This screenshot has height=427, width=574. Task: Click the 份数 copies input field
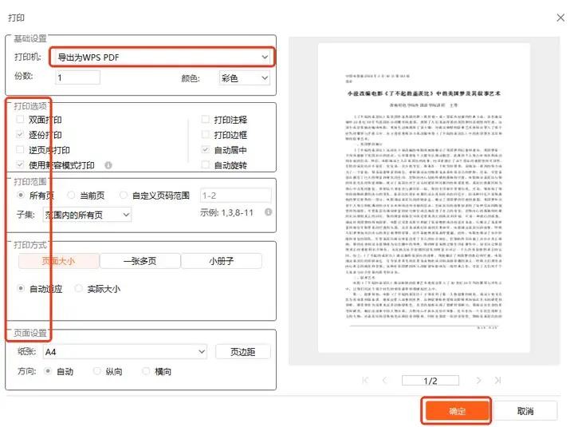[x=77, y=78]
